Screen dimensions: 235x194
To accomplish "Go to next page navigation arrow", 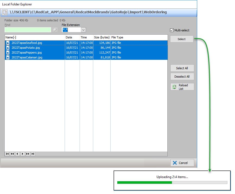I will 28,154.
